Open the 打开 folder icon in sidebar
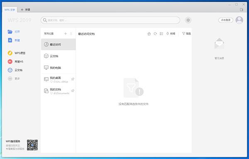Image resolution: width=249 pixels, height=159 pixels. pos(10,32)
